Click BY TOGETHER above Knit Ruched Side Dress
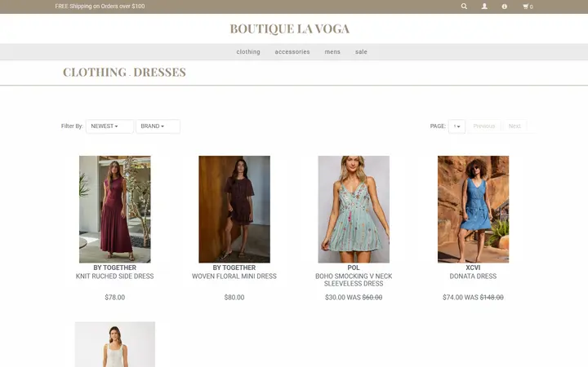 [115, 268]
